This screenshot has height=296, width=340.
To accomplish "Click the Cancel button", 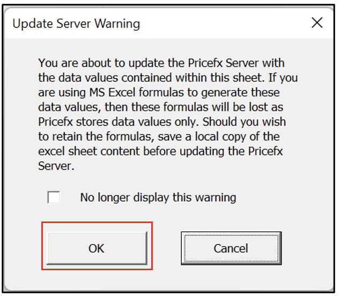I will coord(231,248).
